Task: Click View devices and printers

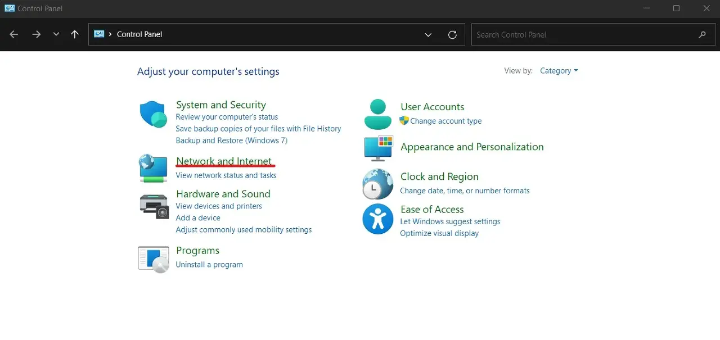Action: point(219,206)
